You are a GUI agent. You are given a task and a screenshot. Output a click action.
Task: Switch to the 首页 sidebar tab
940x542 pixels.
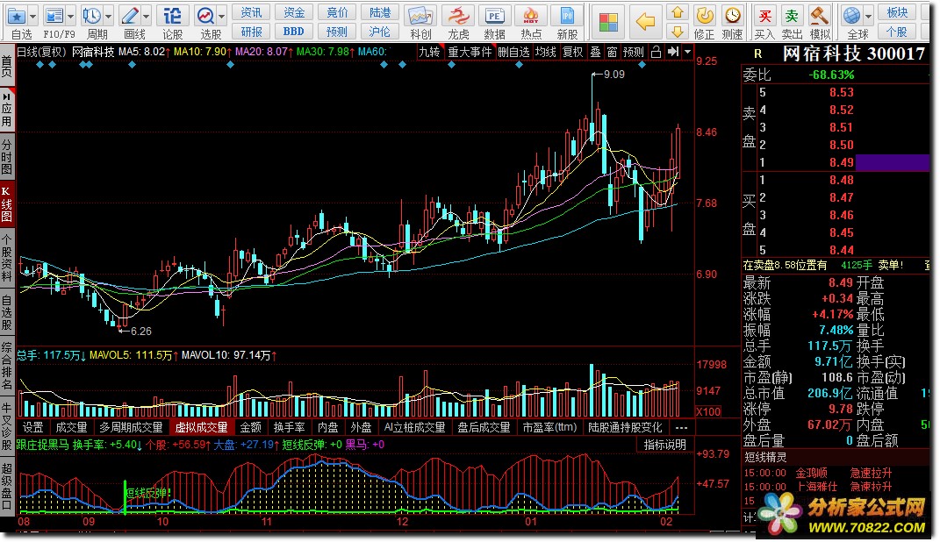[x=7, y=67]
